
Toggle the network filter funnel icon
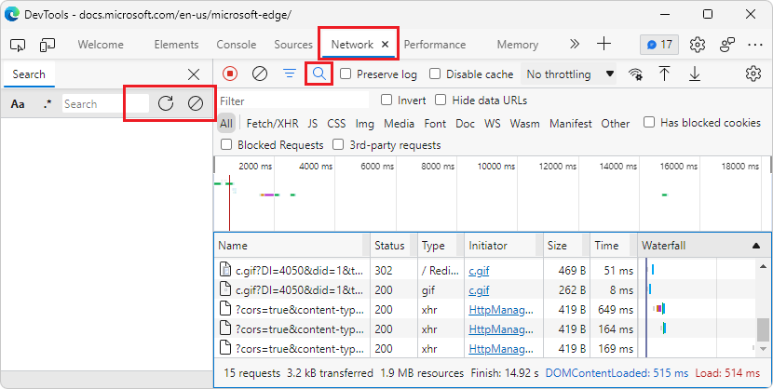click(290, 74)
